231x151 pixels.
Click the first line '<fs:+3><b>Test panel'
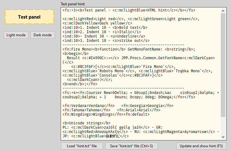coord(129,10)
